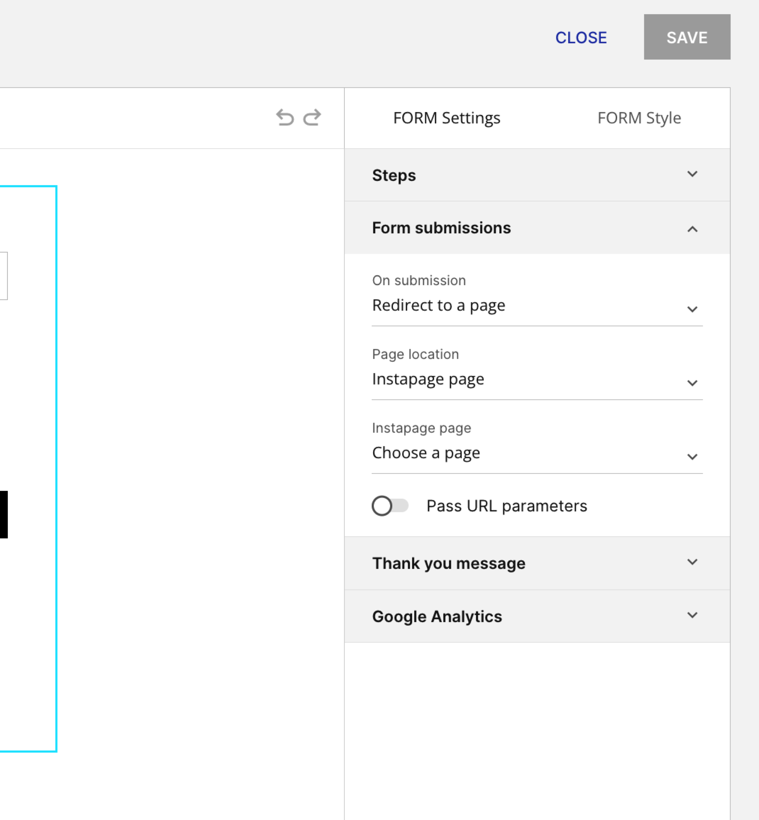This screenshot has width=759, height=820.
Task: Click the redo arrow icon
Action: pyautogui.click(x=312, y=117)
